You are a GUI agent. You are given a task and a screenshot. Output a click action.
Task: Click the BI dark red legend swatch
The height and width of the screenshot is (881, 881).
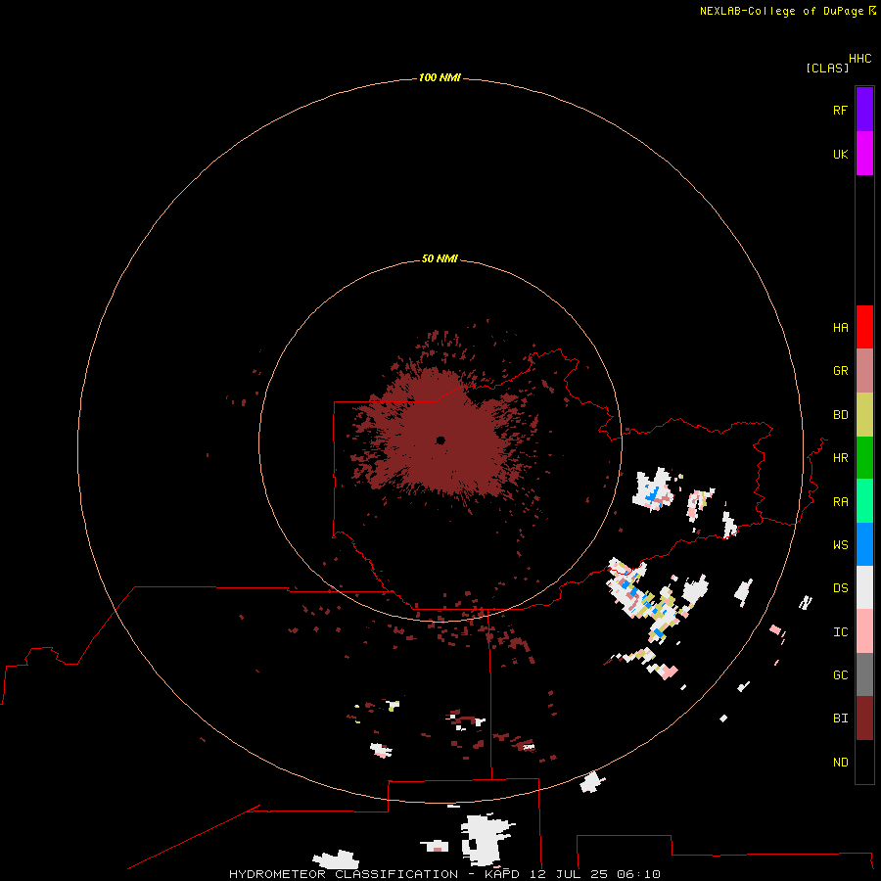(864, 719)
